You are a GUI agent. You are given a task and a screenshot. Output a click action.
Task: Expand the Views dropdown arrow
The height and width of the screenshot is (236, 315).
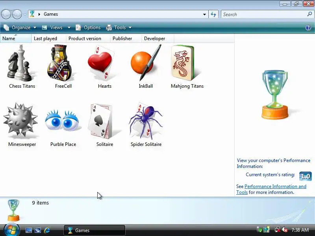point(69,28)
